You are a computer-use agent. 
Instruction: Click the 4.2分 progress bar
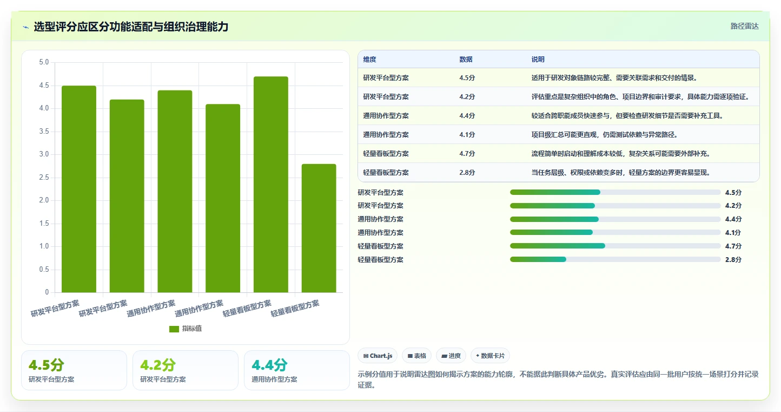click(x=615, y=206)
